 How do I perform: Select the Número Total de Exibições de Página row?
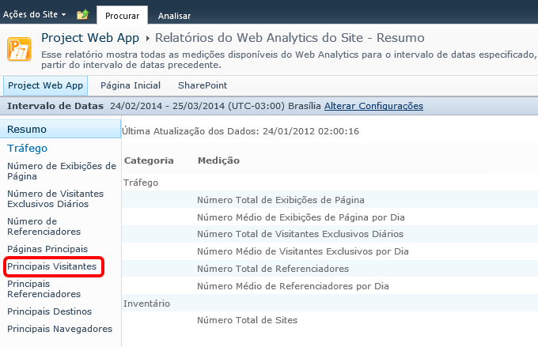330,200
